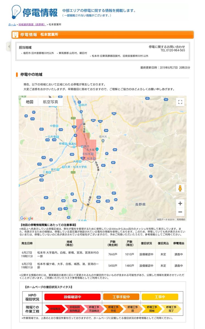Click the 大字島内、白板、新橋 area cell
This screenshot has height=329, width=205.
[x=70, y=254]
